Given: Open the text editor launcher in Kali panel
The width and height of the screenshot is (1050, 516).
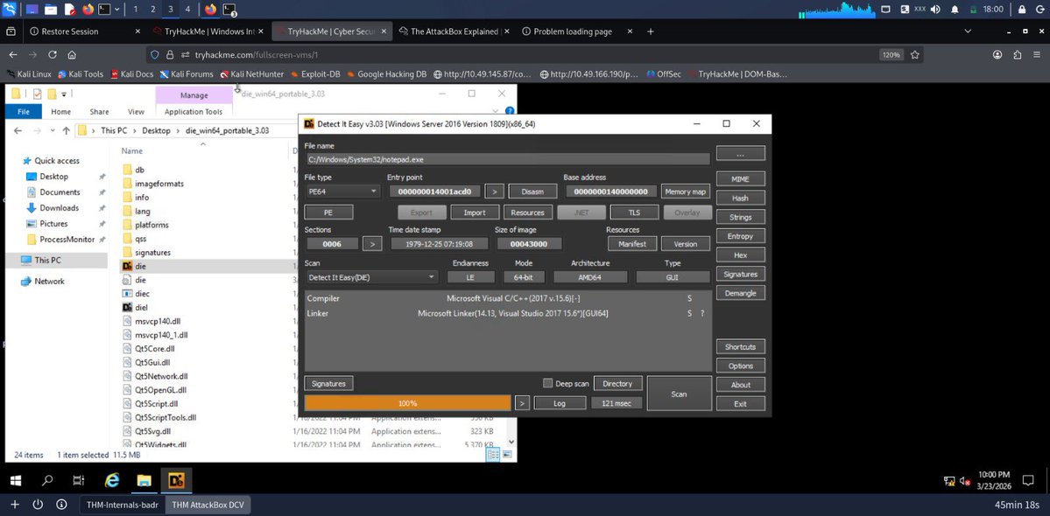Looking at the screenshot, I should tap(70, 10).
